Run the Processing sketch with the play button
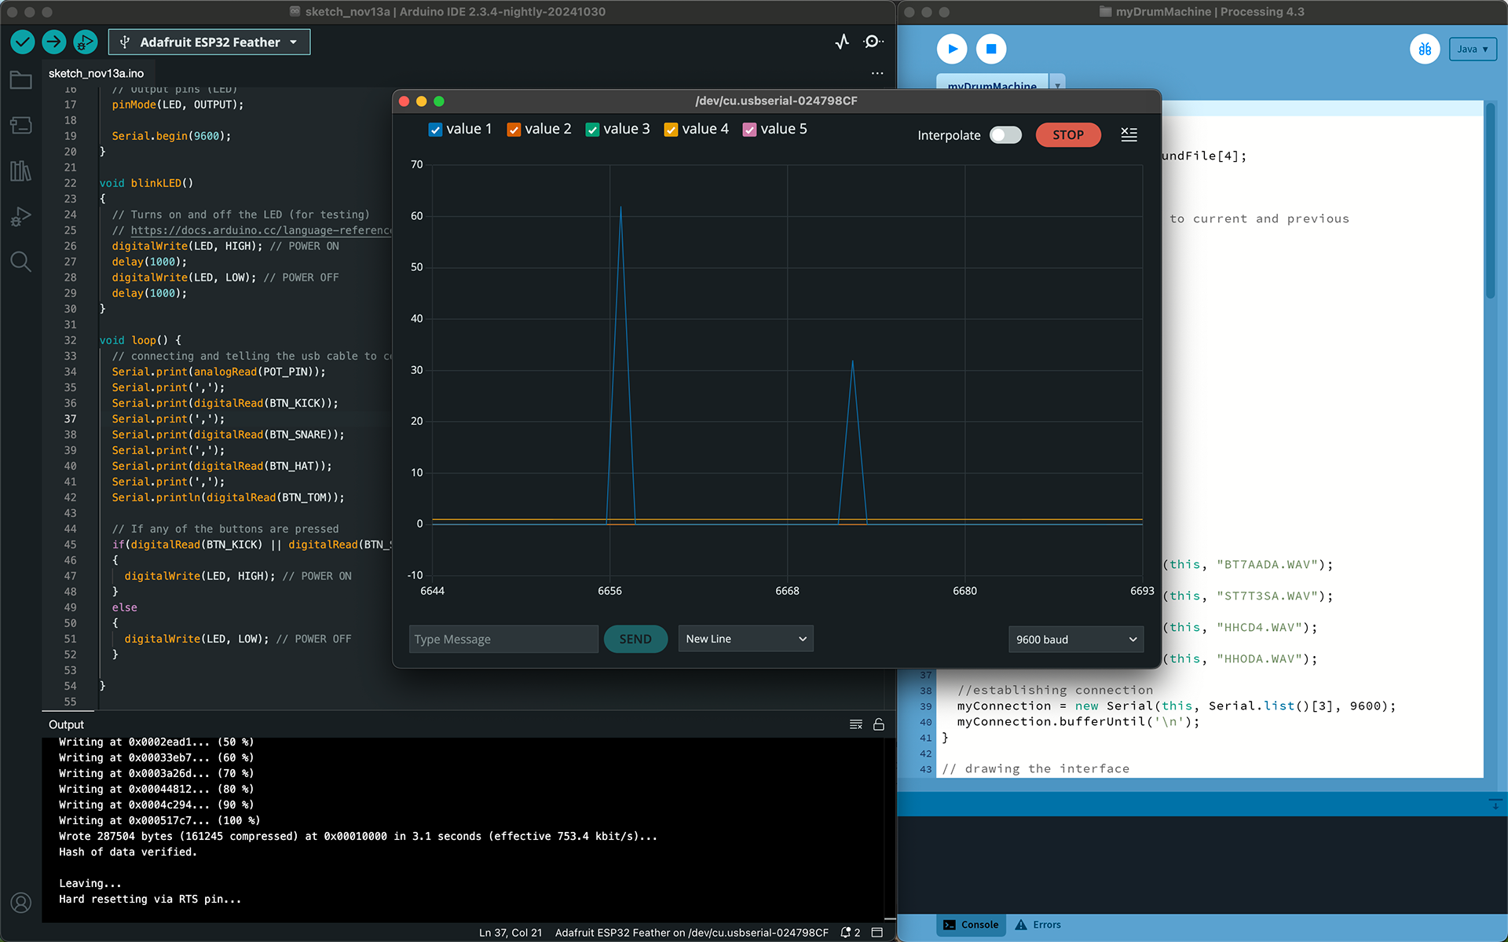 point(952,49)
